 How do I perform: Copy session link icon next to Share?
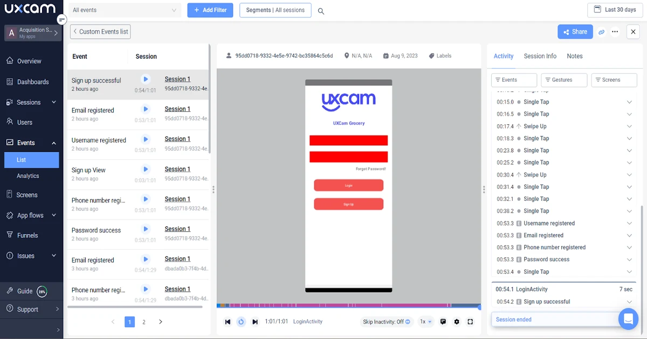point(601,32)
